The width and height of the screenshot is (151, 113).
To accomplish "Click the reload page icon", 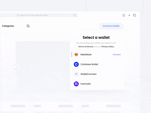I will click(x=75, y=15).
